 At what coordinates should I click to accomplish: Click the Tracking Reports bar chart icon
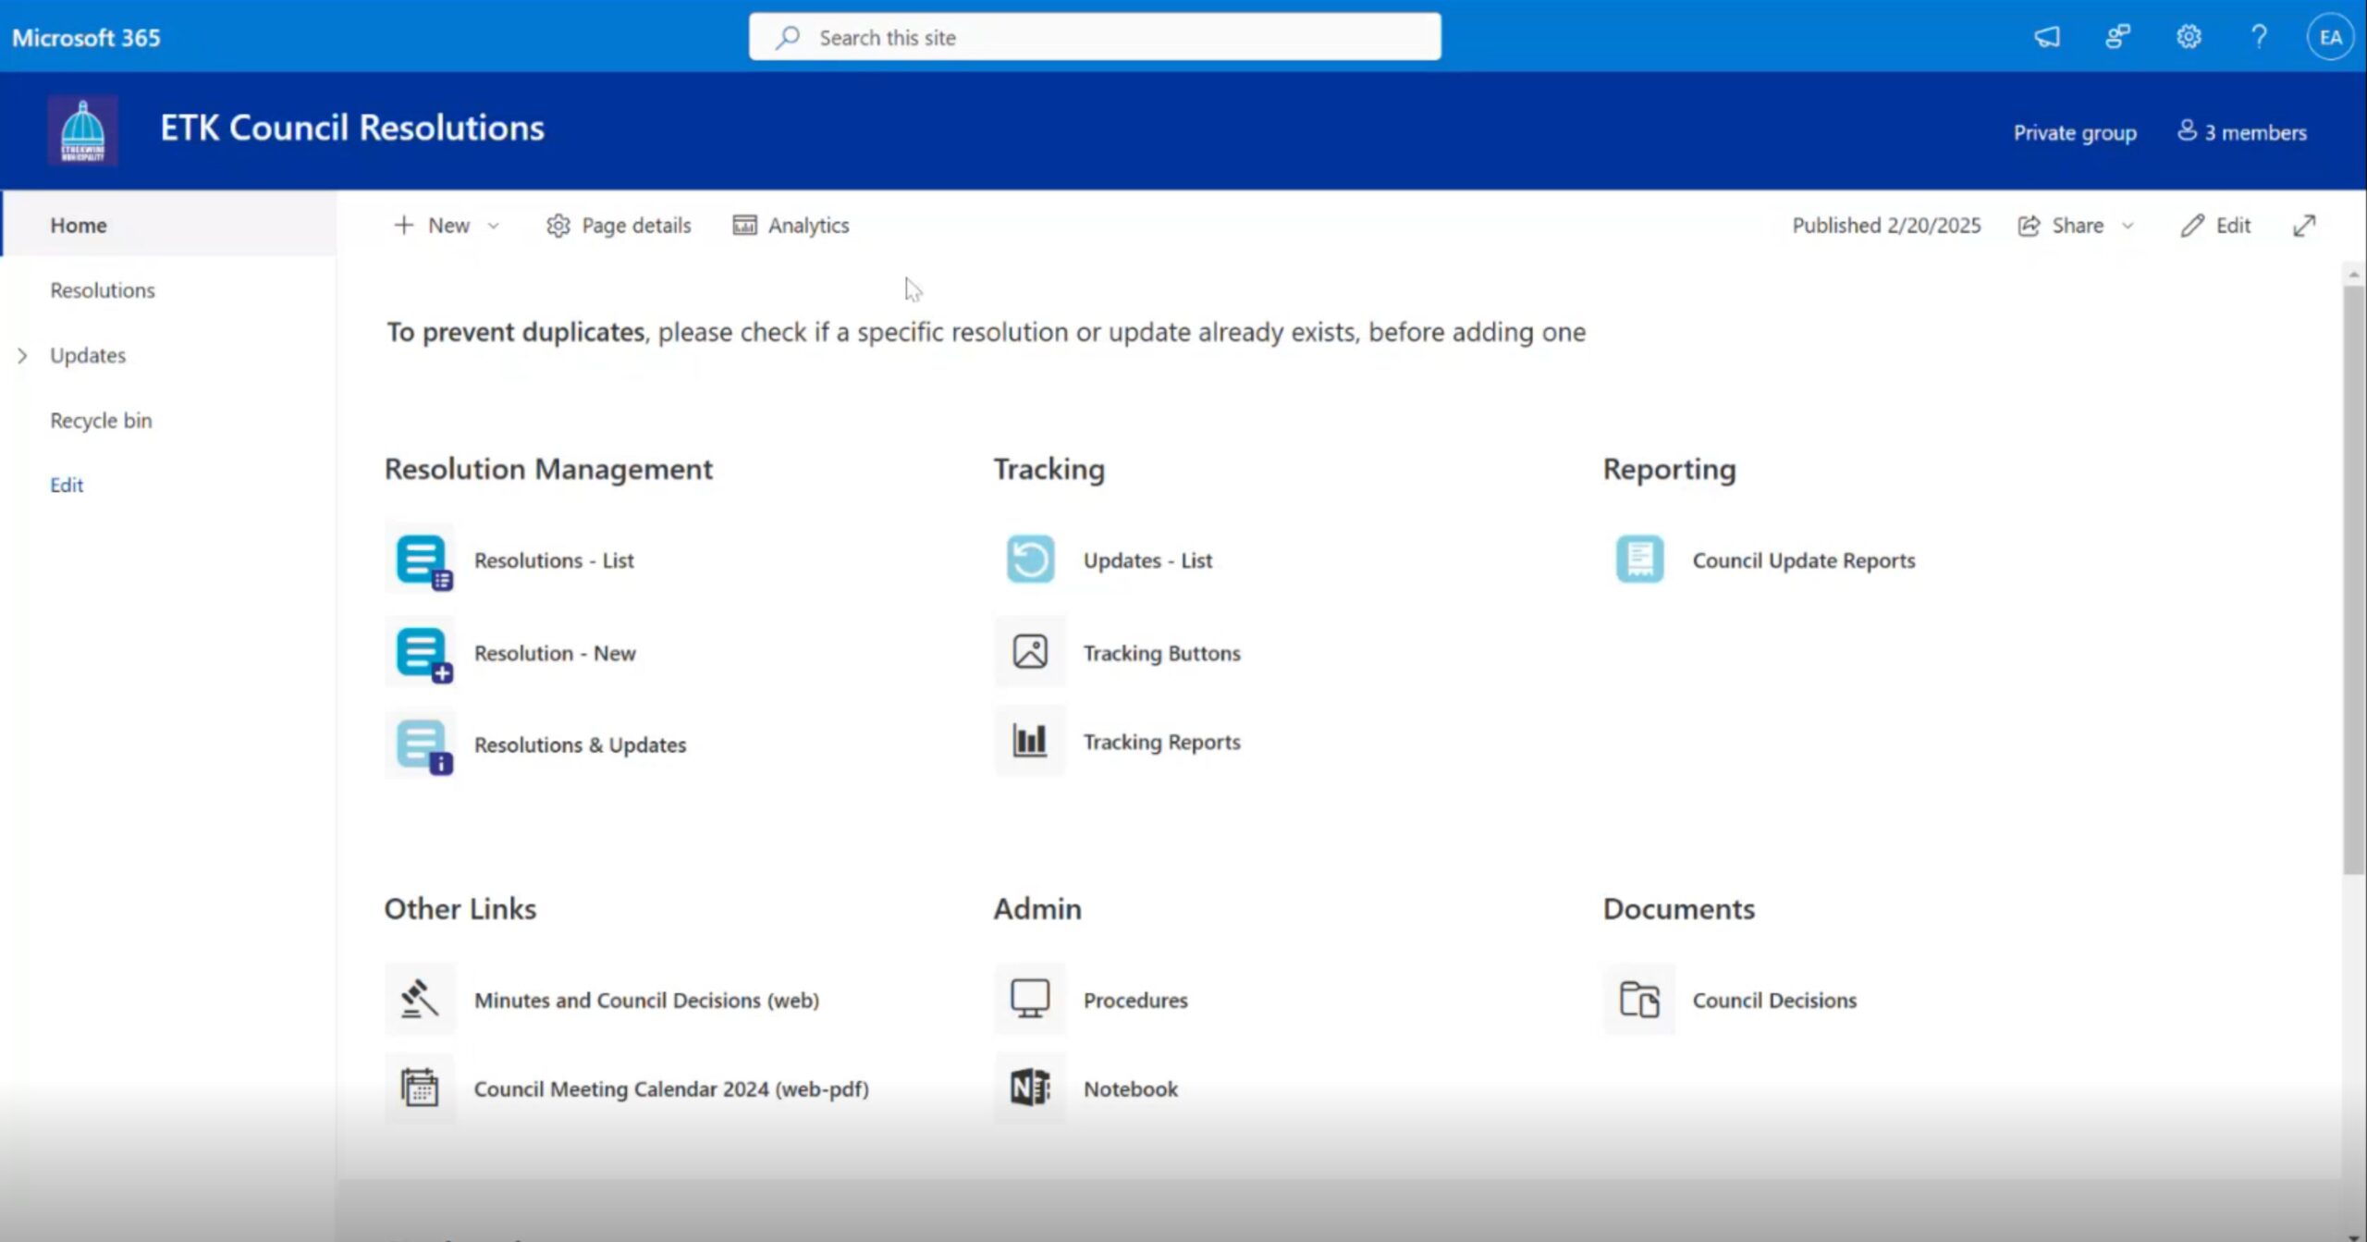pos(1030,742)
